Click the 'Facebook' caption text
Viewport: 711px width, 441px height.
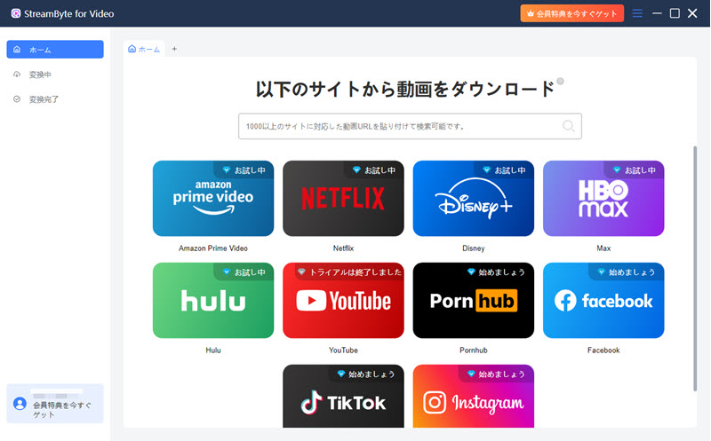click(603, 350)
